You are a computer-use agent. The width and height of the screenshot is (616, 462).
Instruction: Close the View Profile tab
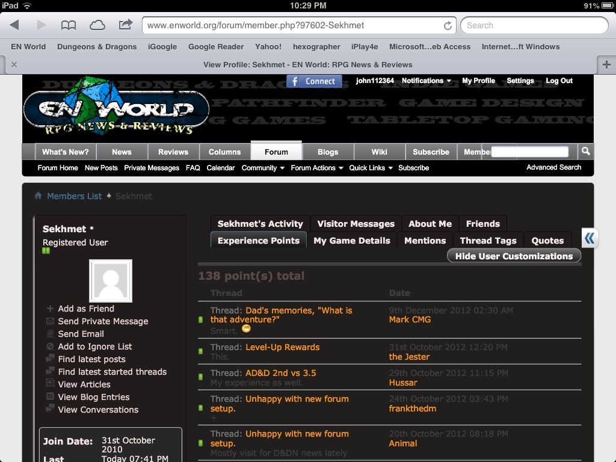[14, 64]
